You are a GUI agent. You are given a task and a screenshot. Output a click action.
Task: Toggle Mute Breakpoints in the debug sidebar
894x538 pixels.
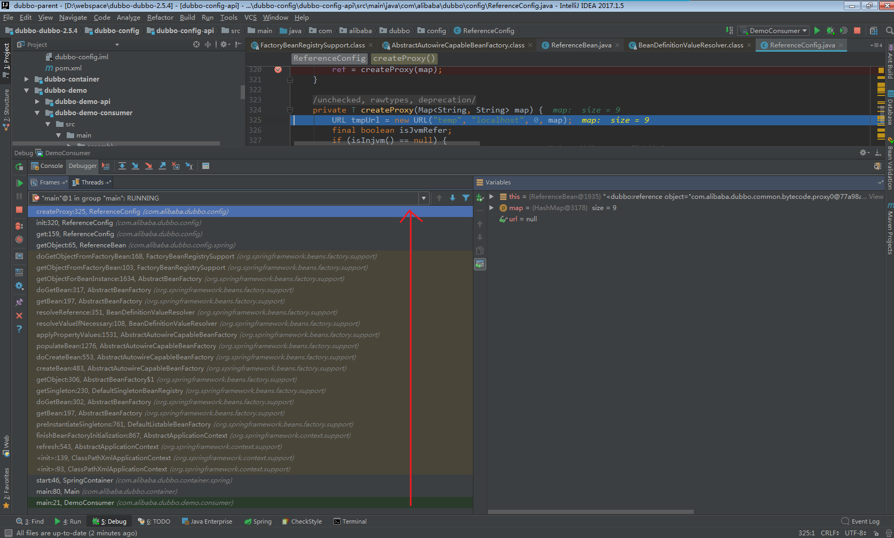(19, 239)
